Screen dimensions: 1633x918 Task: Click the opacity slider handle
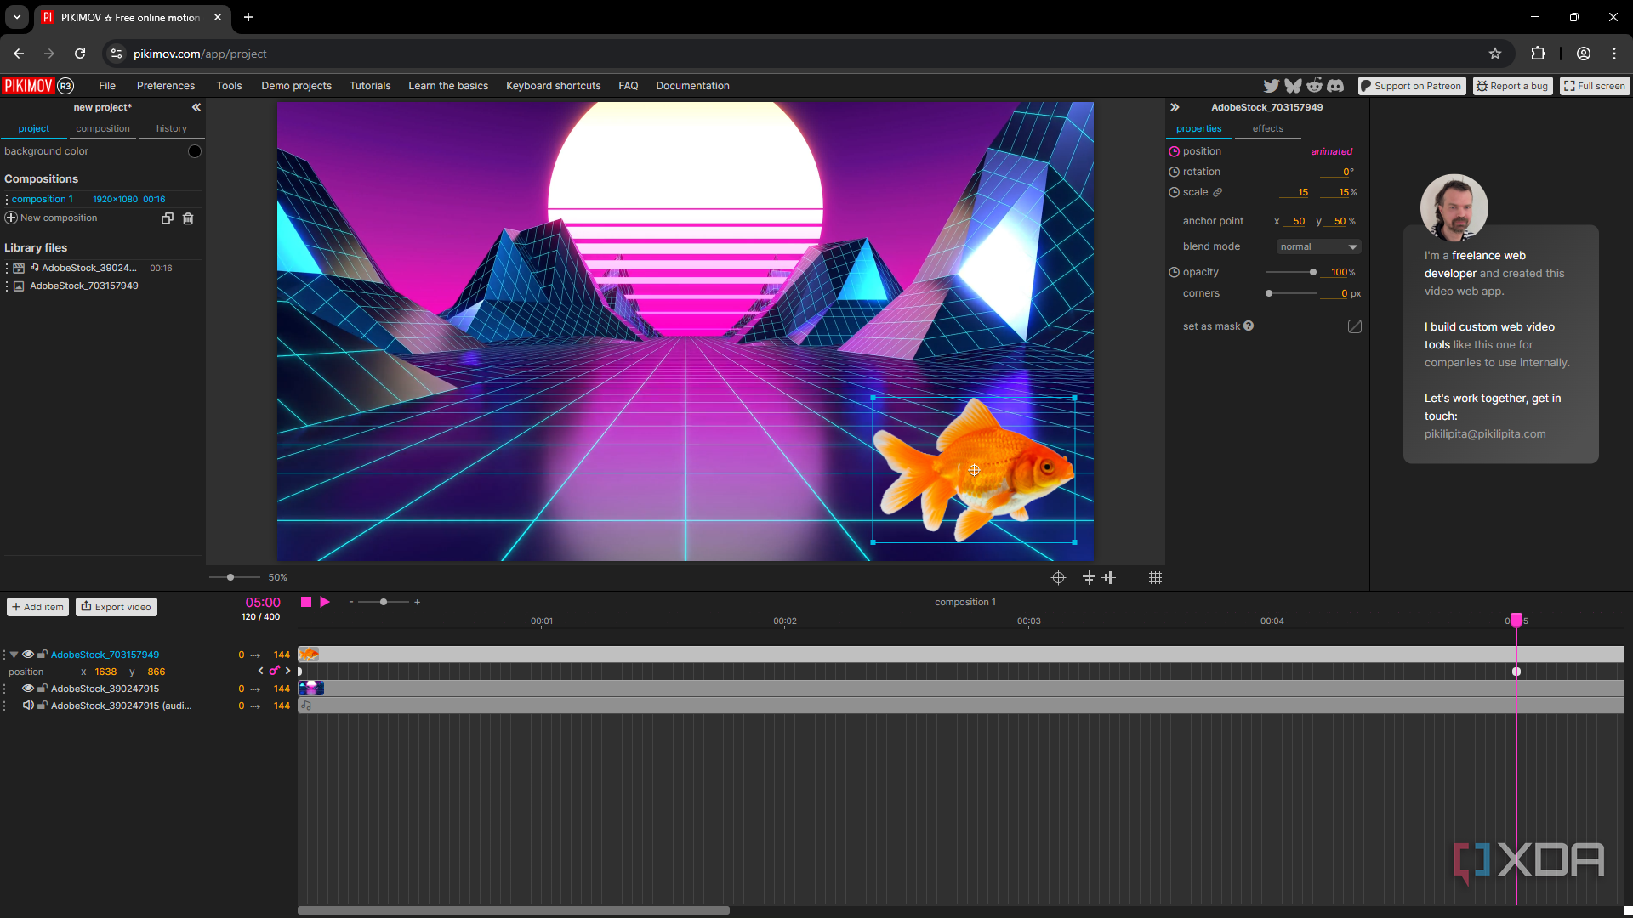1313,272
